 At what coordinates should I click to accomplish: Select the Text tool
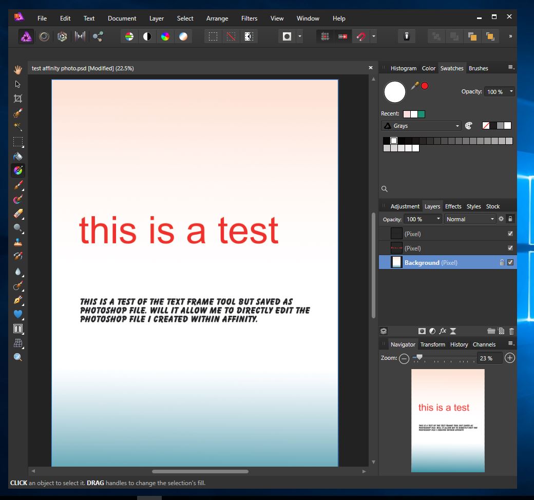click(17, 329)
